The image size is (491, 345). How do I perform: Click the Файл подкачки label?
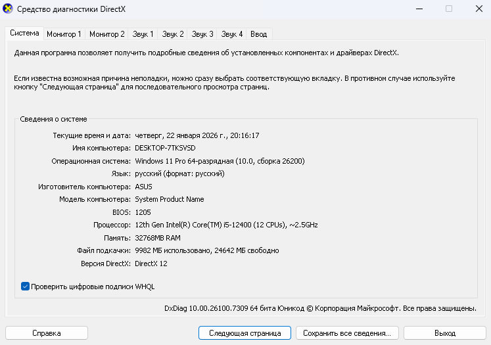pos(104,250)
